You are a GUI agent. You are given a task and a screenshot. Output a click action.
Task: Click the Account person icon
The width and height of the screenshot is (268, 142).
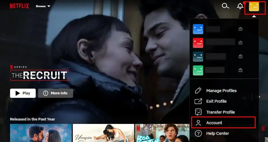[x=198, y=123]
